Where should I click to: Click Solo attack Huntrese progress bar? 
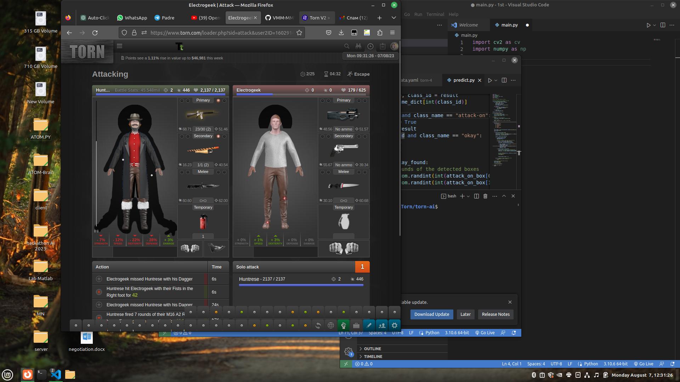pyautogui.click(x=301, y=285)
